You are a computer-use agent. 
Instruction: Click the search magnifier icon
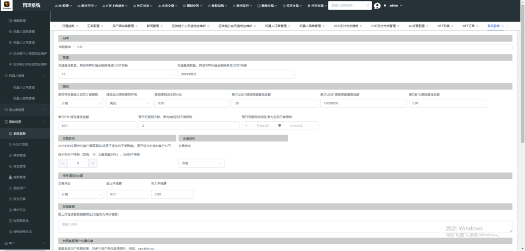368,6
